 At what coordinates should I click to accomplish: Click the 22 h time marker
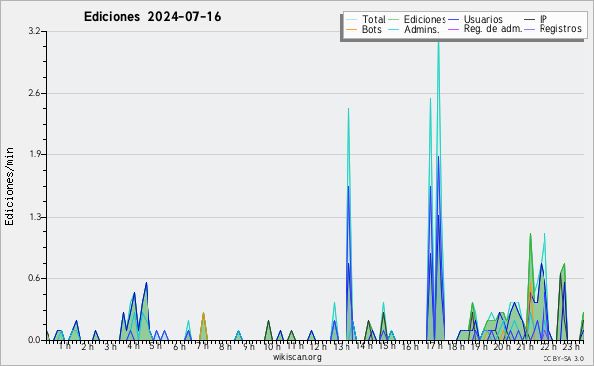tap(548, 346)
